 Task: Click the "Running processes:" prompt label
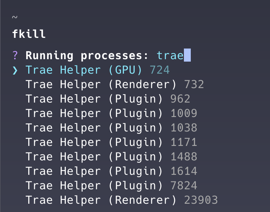coord(87,55)
